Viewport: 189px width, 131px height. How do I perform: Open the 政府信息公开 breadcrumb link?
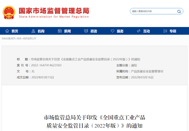pos(30,39)
